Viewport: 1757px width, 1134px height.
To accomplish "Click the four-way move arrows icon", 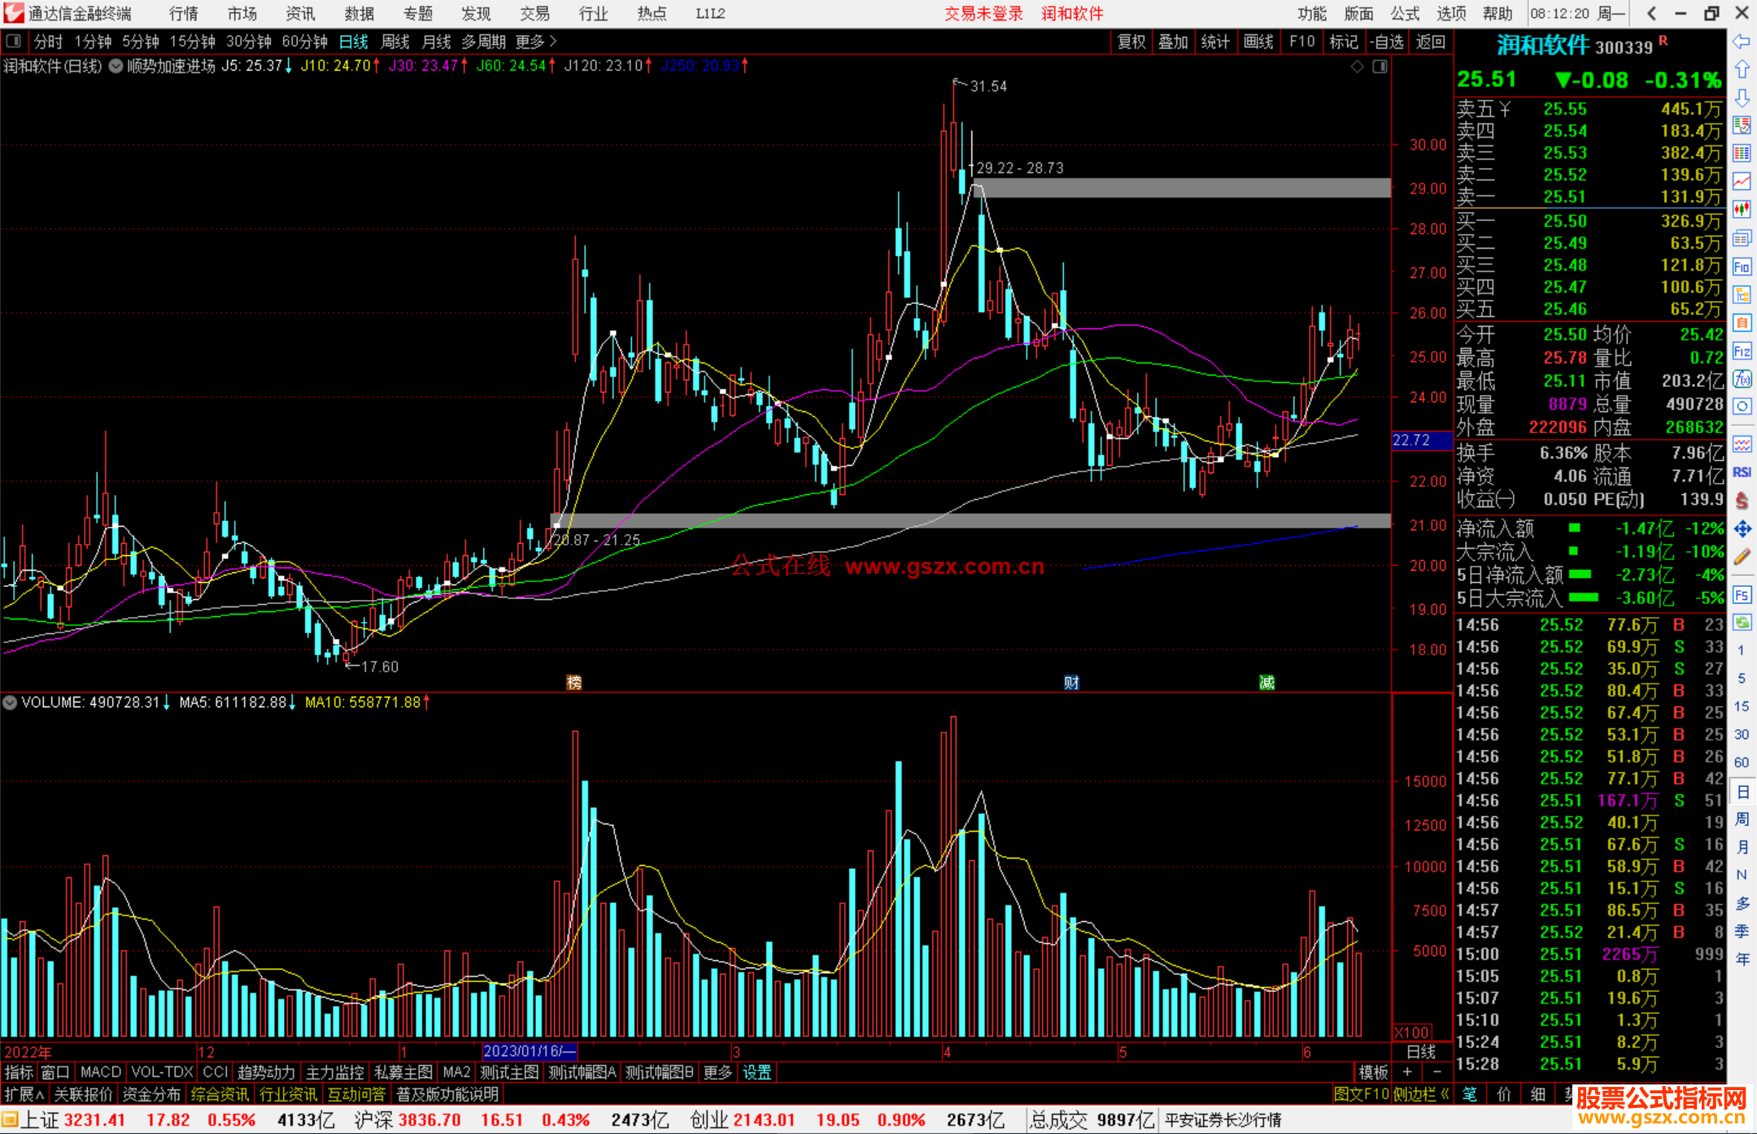I will point(1742,529).
